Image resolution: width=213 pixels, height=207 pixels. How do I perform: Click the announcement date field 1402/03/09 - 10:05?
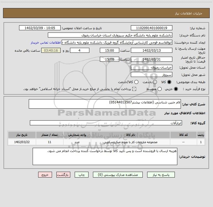click(x=40, y=28)
